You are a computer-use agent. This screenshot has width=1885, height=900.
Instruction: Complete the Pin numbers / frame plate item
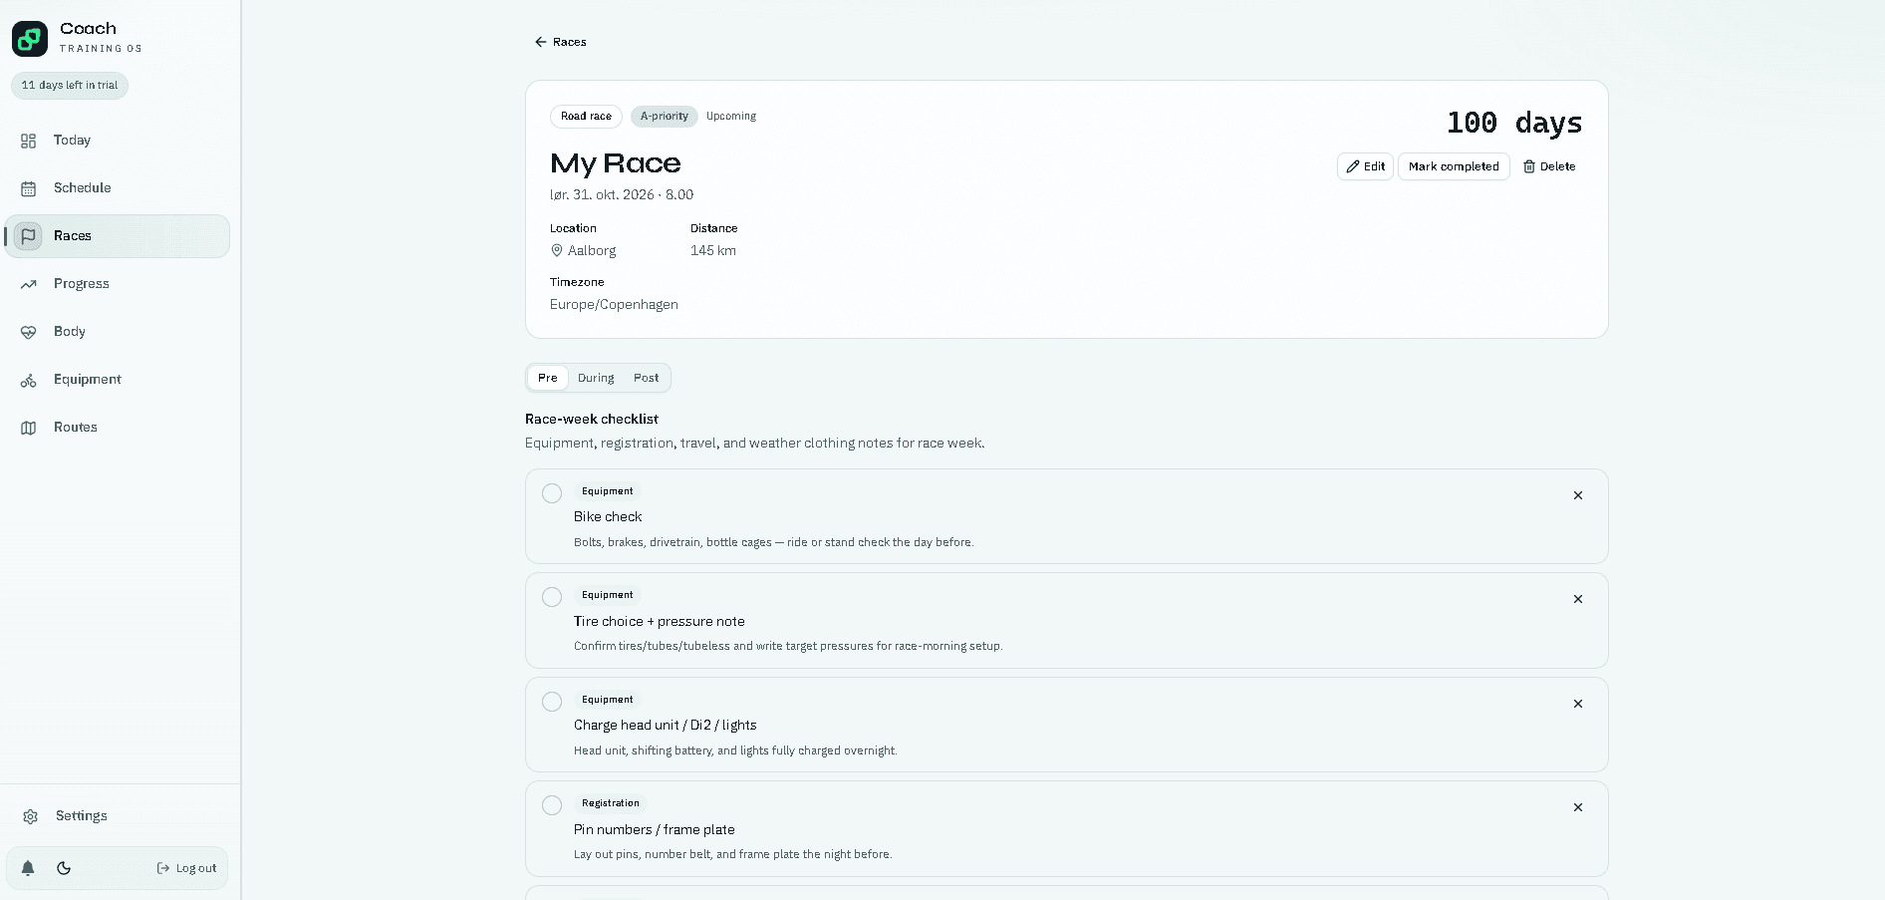pos(552,805)
